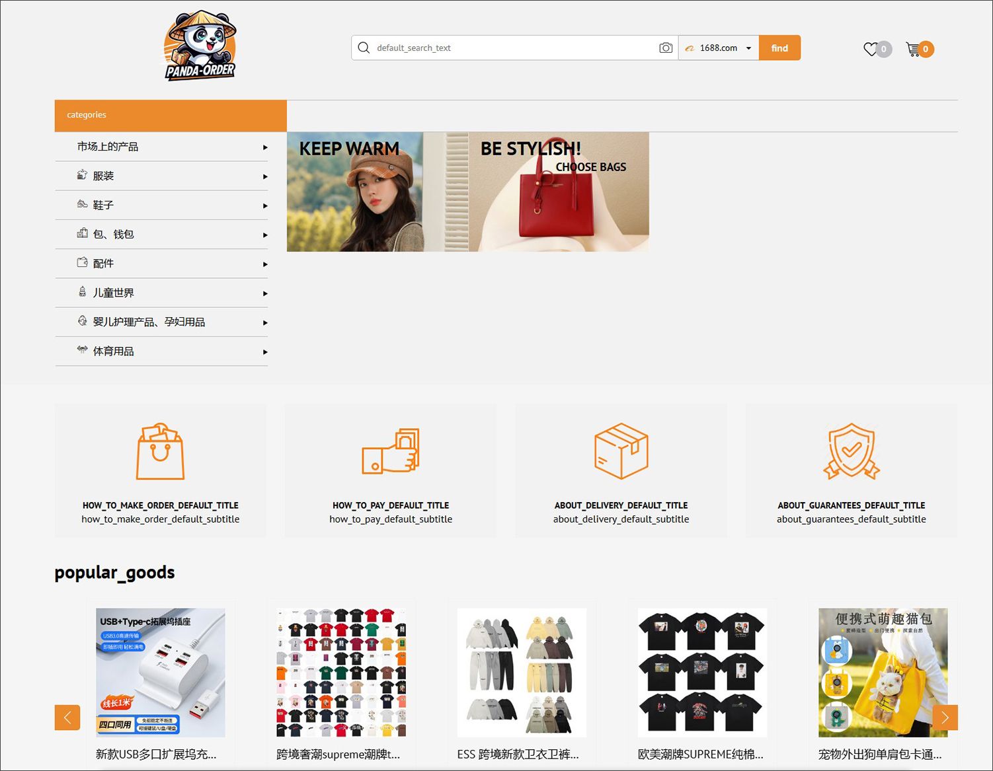Expand the 服装 category arrow
Screen dimensions: 993x771
point(265,176)
